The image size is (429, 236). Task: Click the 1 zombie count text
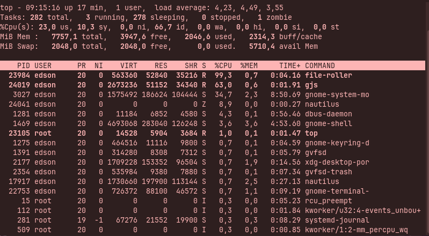pos(275,18)
